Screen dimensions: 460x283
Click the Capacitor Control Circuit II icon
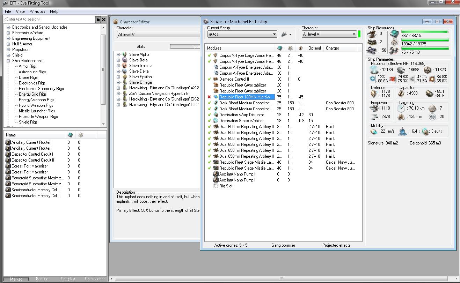tap(8, 160)
